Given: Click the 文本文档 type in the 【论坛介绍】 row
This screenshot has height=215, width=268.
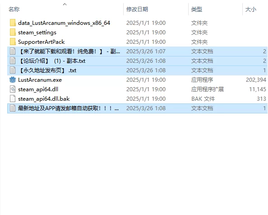Looking at the screenshot, I should (202, 61).
